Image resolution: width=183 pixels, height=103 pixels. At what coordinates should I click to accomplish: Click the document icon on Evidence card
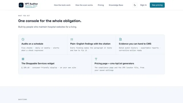pos(120,39)
